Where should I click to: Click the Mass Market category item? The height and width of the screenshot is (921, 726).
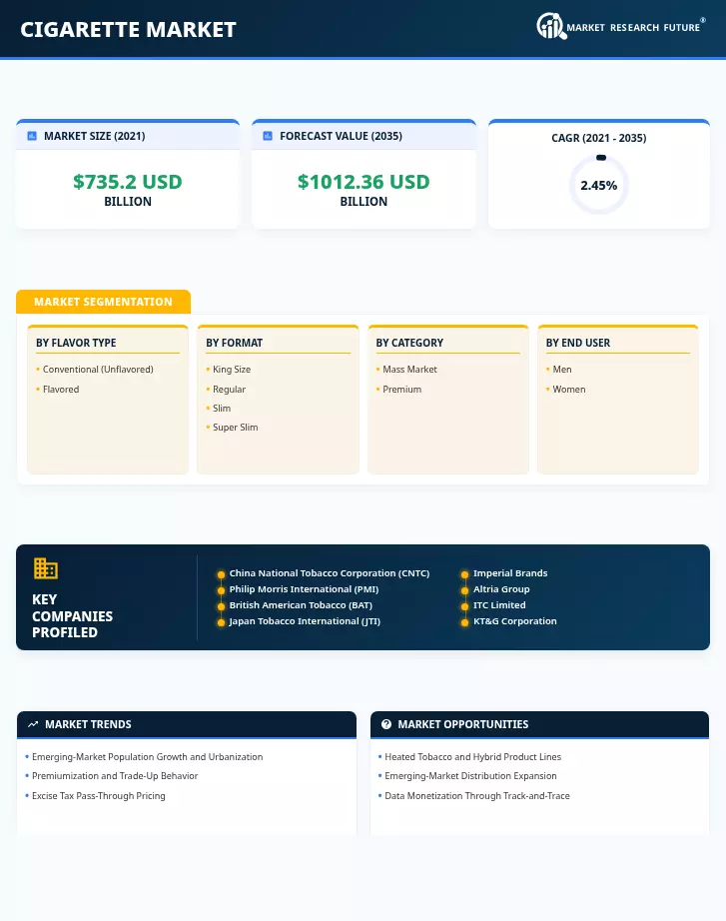pyautogui.click(x=410, y=370)
